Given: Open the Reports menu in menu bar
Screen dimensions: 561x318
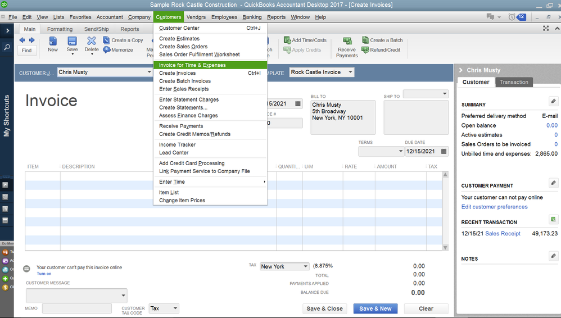Looking at the screenshot, I should [276, 17].
